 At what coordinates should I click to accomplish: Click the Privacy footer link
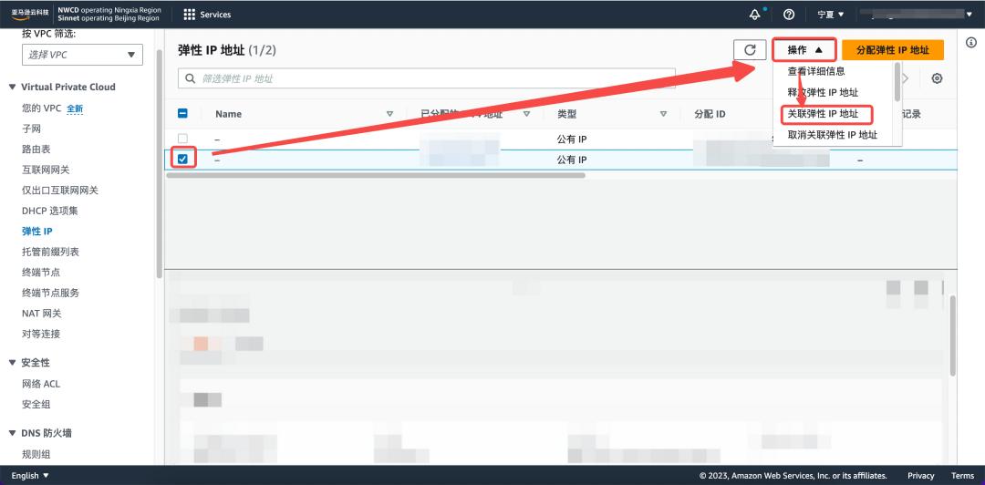pyautogui.click(x=921, y=476)
